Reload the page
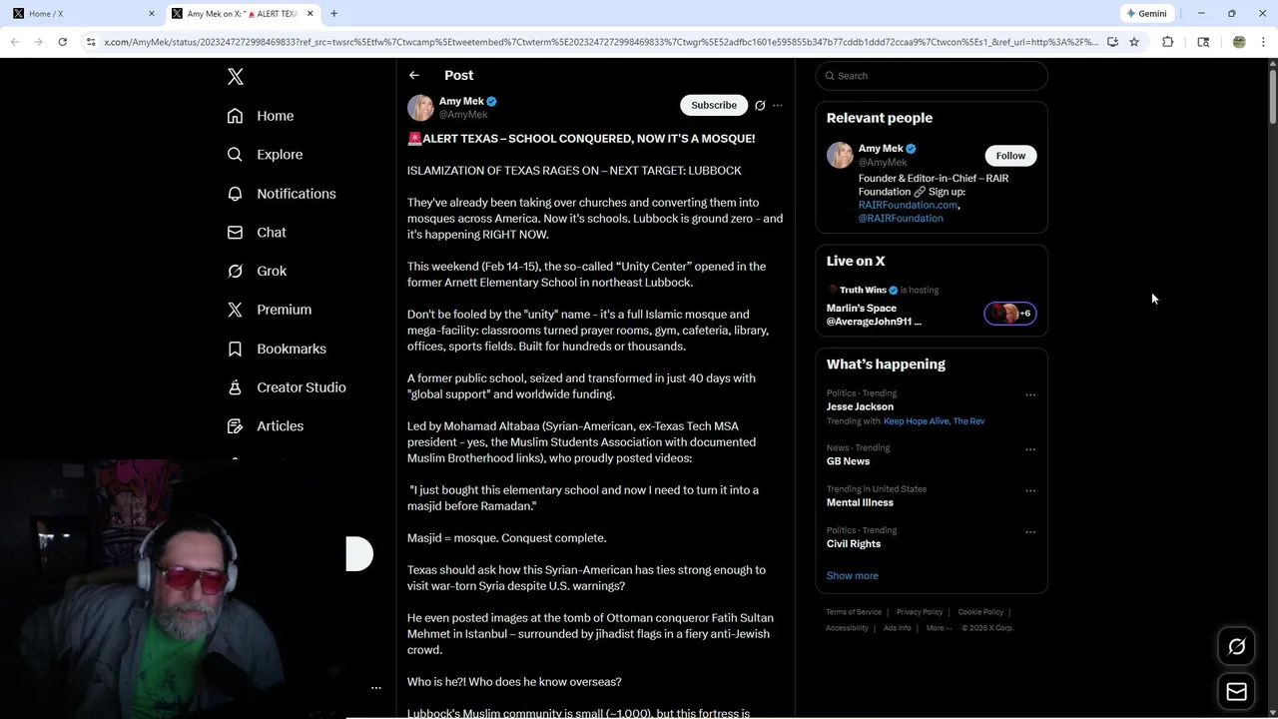This screenshot has height=719, width=1278. tap(62, 42)
